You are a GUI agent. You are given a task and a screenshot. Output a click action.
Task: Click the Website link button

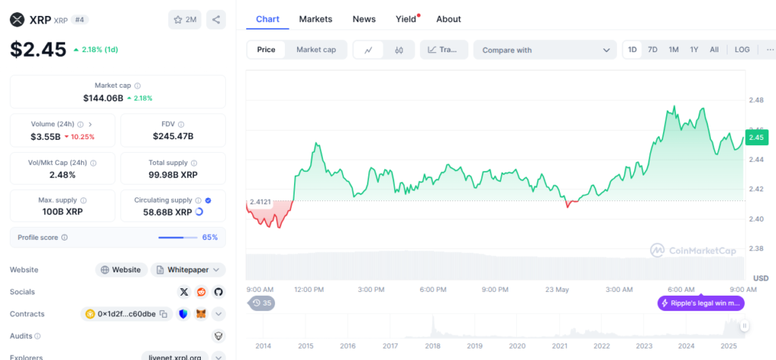(x=120, y=270)
